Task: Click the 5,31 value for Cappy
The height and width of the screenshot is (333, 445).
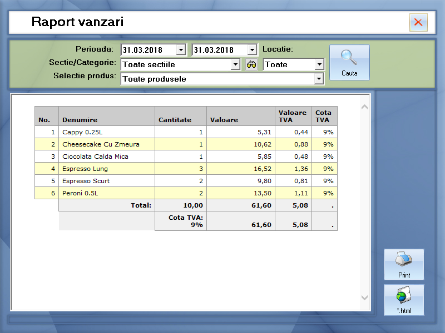Action: pyautogui.click(x=265, y=132)
